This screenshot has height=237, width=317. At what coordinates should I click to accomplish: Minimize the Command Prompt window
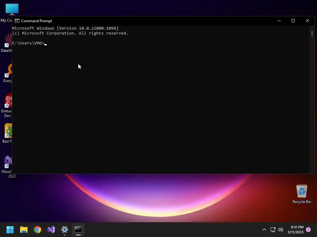pyautogui.click(x=279, y=21)
